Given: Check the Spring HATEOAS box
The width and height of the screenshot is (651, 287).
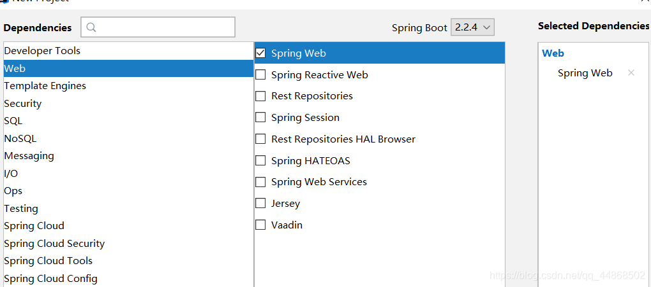Looking at the screenshot, I should pyautogui.click(x=260, y=161).
